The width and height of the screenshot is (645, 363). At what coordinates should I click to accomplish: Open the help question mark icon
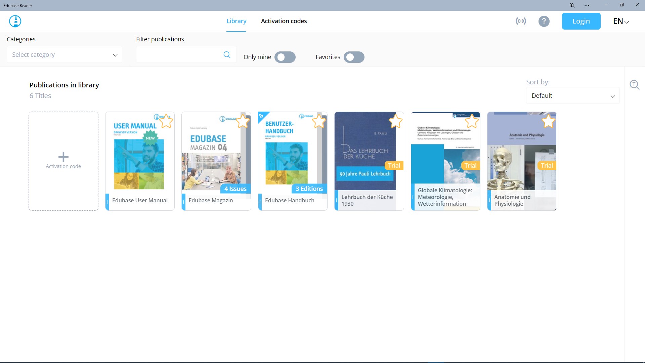544,21
